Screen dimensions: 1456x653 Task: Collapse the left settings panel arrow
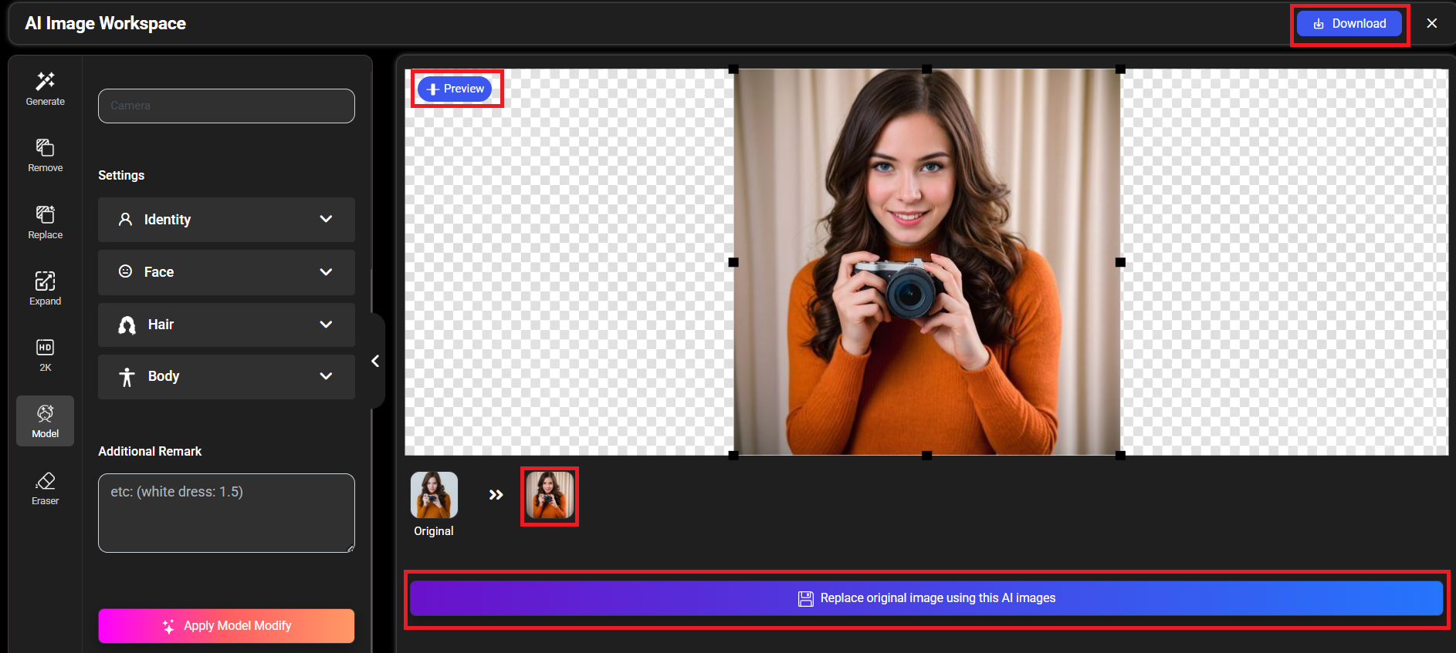[x=375, y=361]
